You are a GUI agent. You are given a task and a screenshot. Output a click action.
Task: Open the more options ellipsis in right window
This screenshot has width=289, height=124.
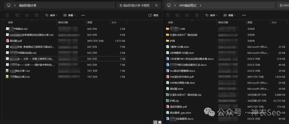244,15
